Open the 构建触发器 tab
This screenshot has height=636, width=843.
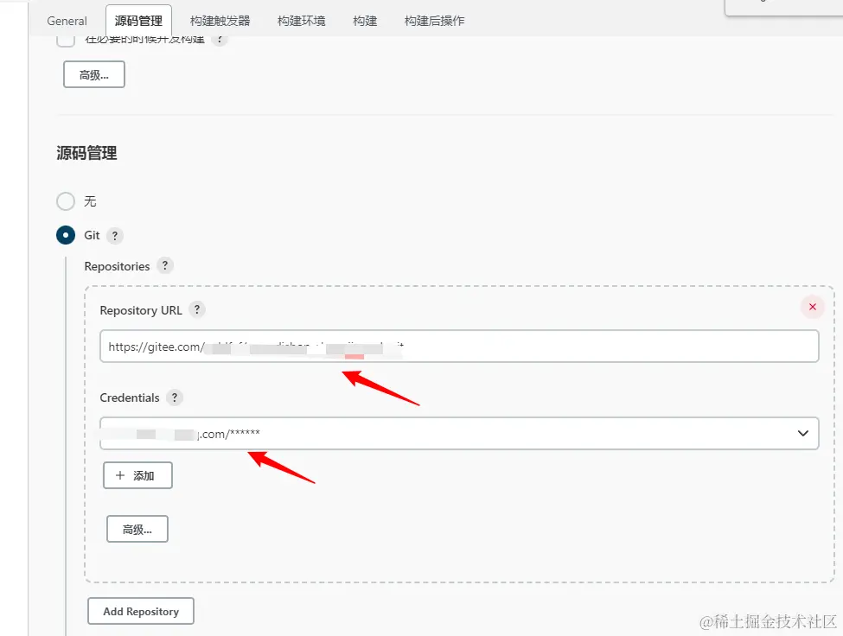tap(220, 21)
